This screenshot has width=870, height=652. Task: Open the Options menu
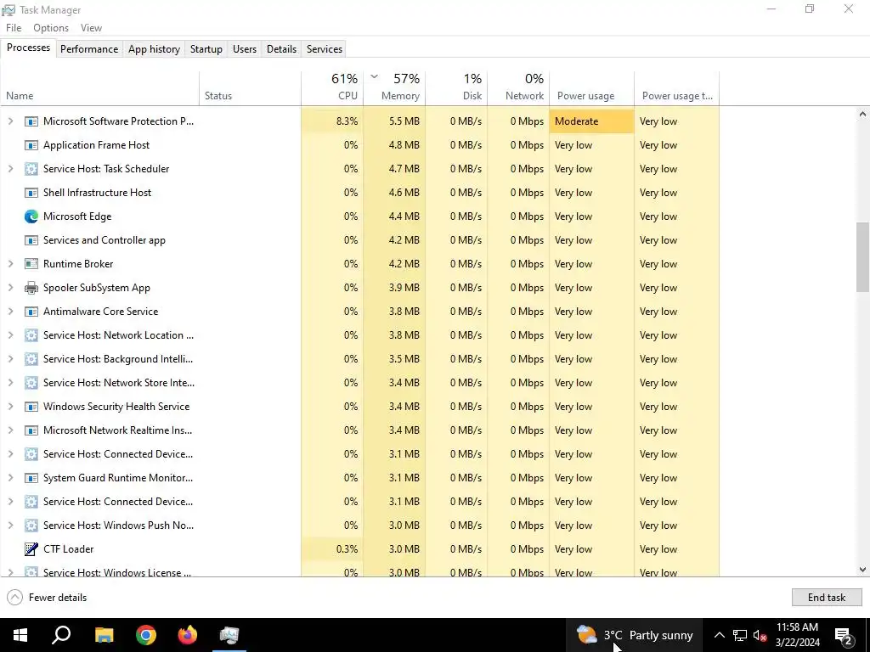(51, 28)
